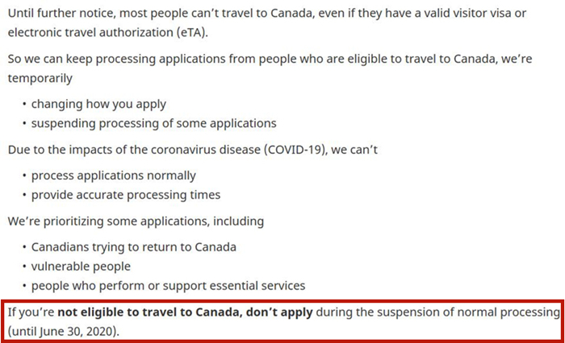Click 'We're prioritizing some applications, including' line
The width and height of the screenshot is (565, 343).
pyautogui.click(x=135, y=221)
